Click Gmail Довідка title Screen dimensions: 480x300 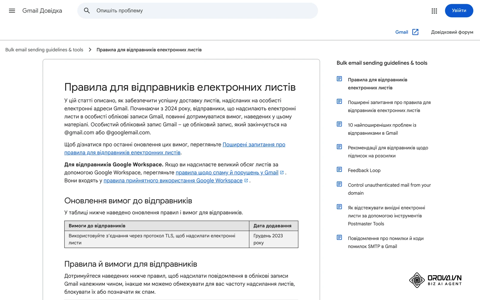coord(42,11)
